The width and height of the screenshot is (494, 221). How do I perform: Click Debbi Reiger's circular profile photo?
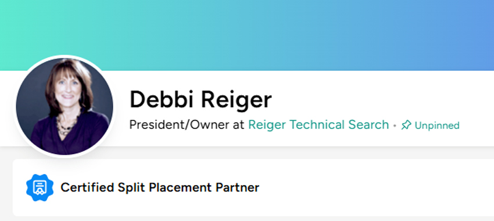pos(65,107)
